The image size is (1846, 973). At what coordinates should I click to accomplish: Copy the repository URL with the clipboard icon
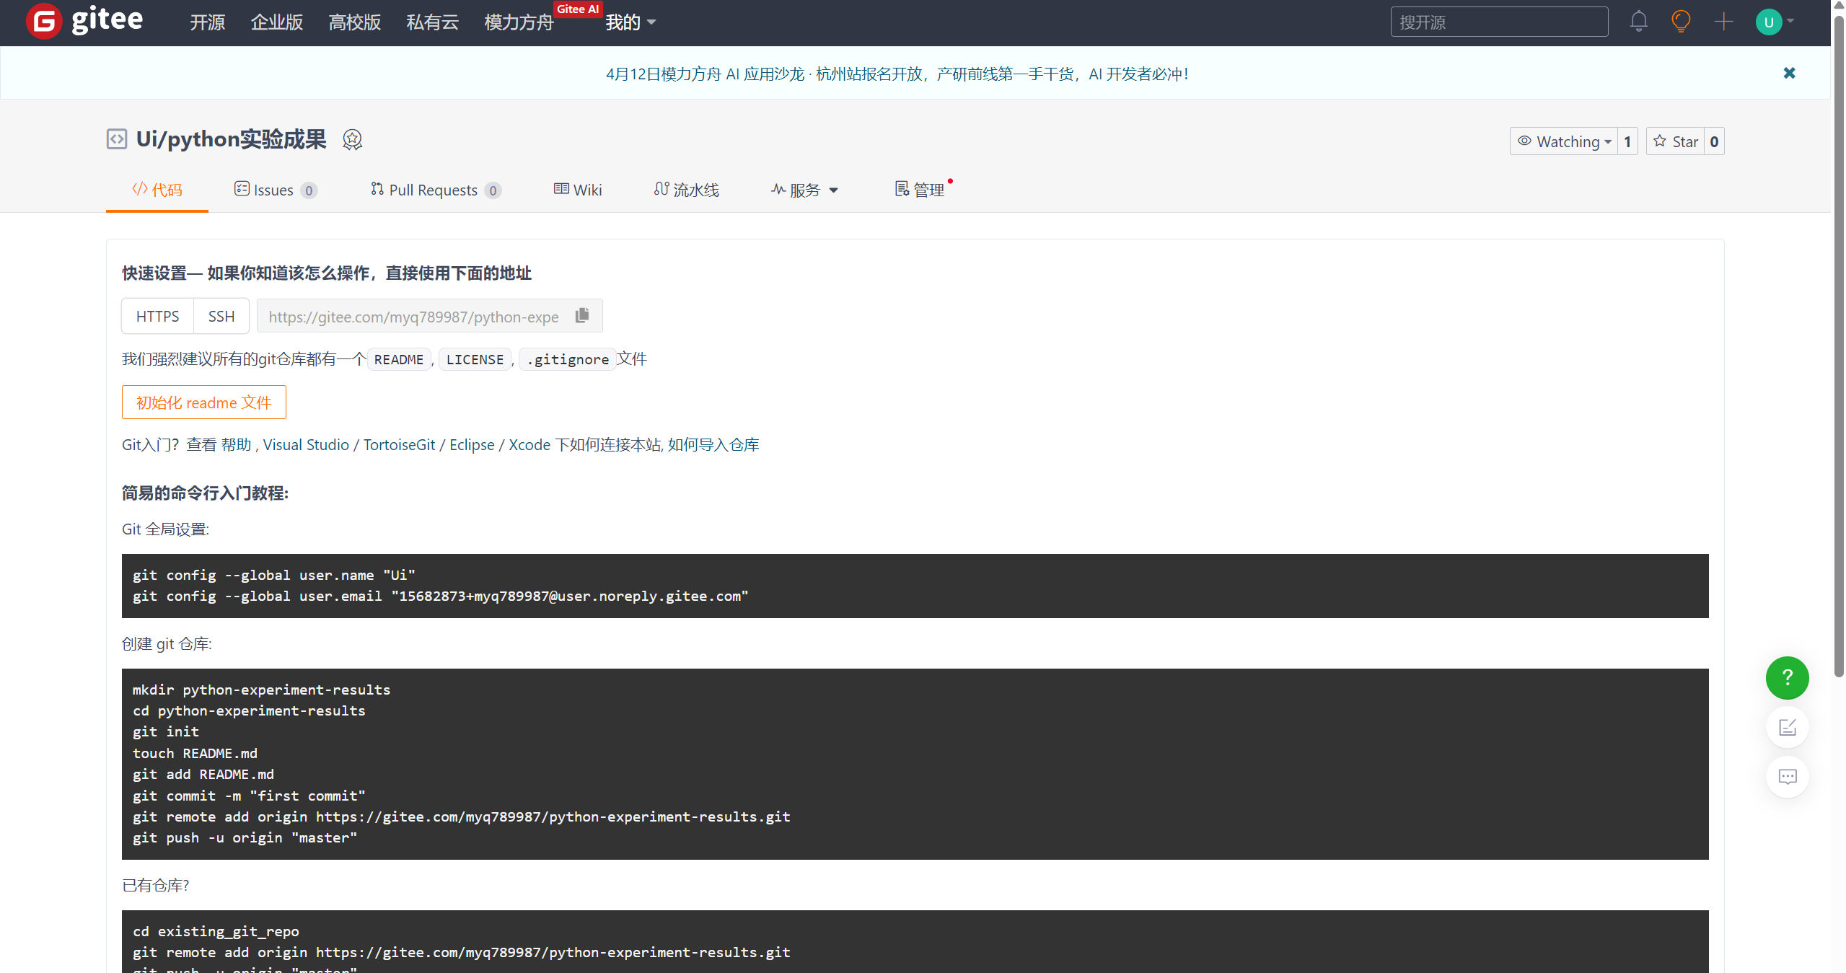coord(582,316)
